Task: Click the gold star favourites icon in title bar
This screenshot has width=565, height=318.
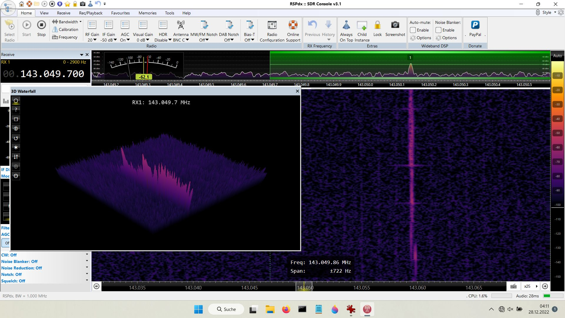Action: (x=67, y=4)
